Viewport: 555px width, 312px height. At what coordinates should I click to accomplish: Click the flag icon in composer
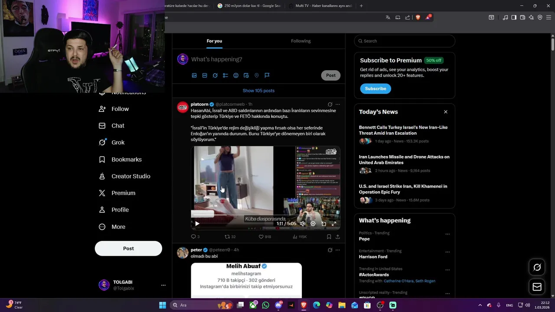(267, 75)
